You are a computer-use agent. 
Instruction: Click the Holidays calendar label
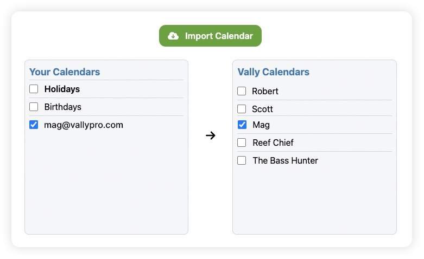[x=62, y=89]
